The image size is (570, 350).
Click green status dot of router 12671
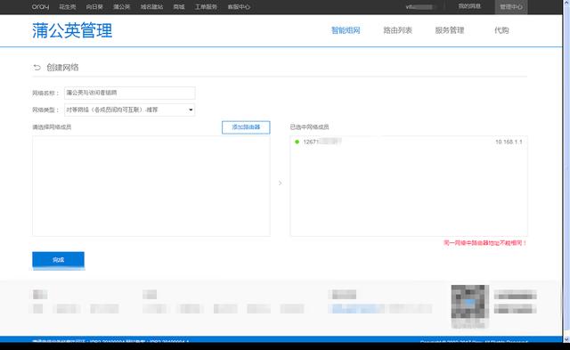[297, 142]
